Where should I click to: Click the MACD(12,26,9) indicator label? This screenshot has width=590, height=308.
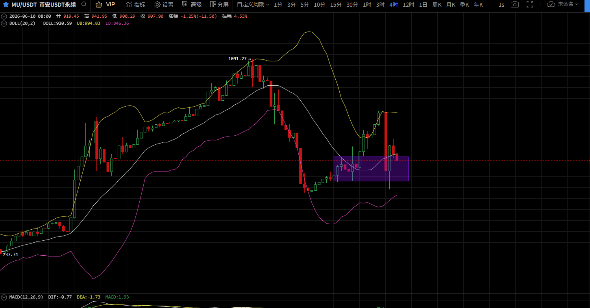pyautogui.click(x=26, y=297)
